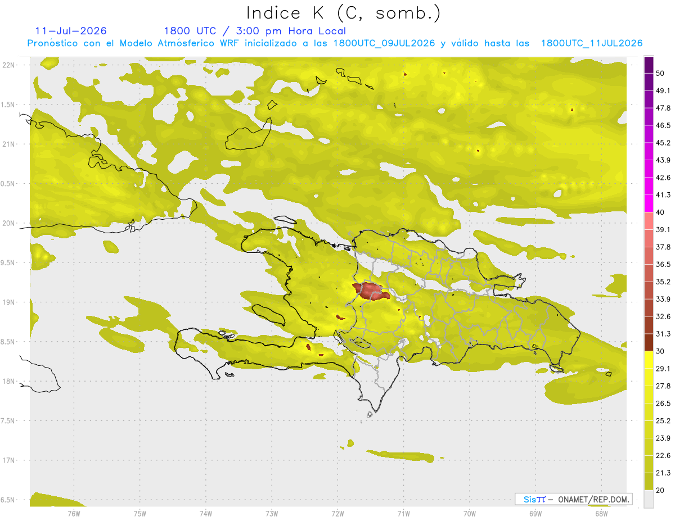Click the legend value "40"
The image size is (675, 521).
tap(661, 212)
